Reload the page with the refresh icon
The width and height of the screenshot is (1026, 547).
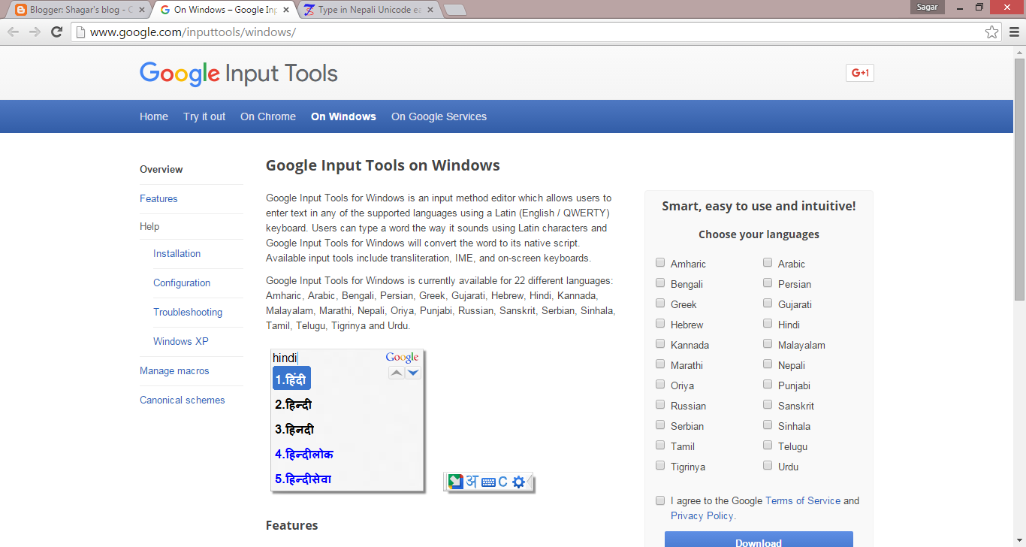57,32
